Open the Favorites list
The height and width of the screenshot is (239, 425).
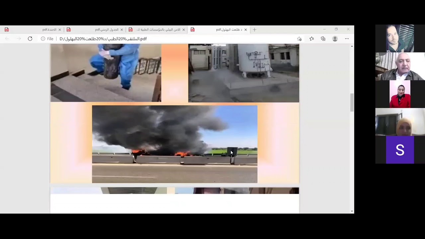(311, 39)
